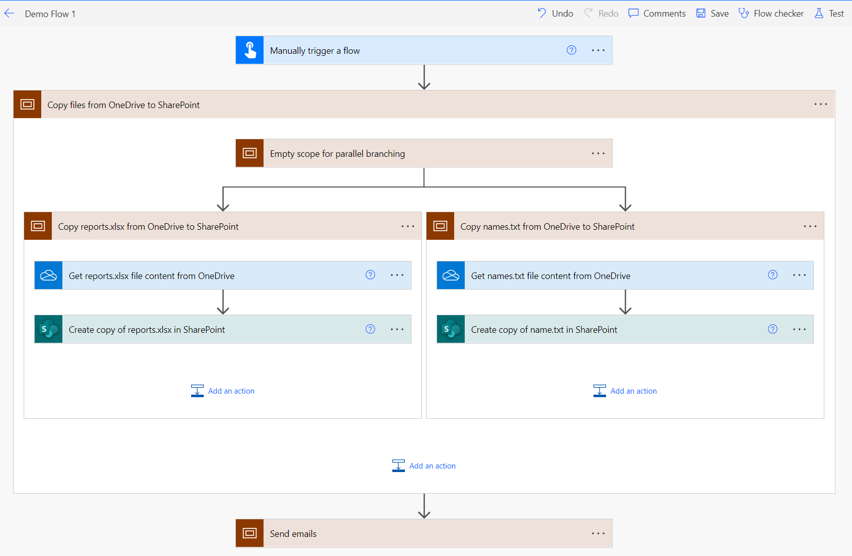Viewport: 852px width, 556px height.
Task: Expand Create copy of reports.xlsx in SharePoint
Action: tap(223, 329)
